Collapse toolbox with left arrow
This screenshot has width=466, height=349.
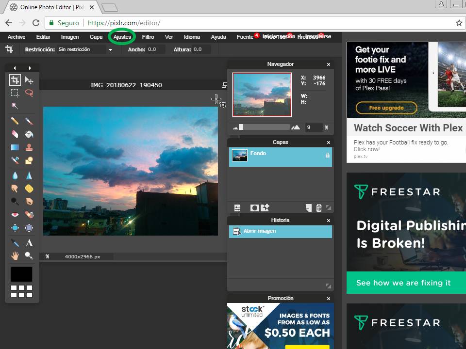pos(15,68)
